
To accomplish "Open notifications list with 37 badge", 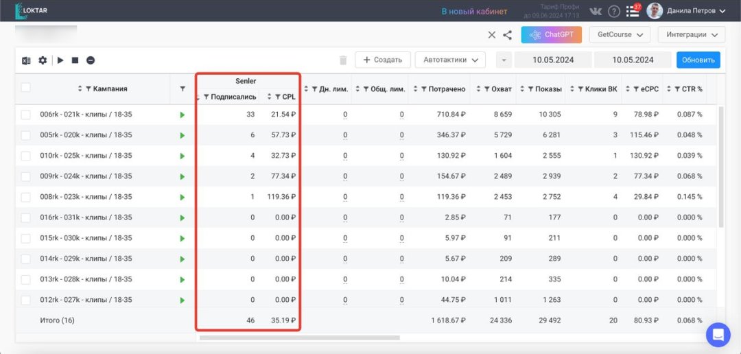I will tap(633, 11).
